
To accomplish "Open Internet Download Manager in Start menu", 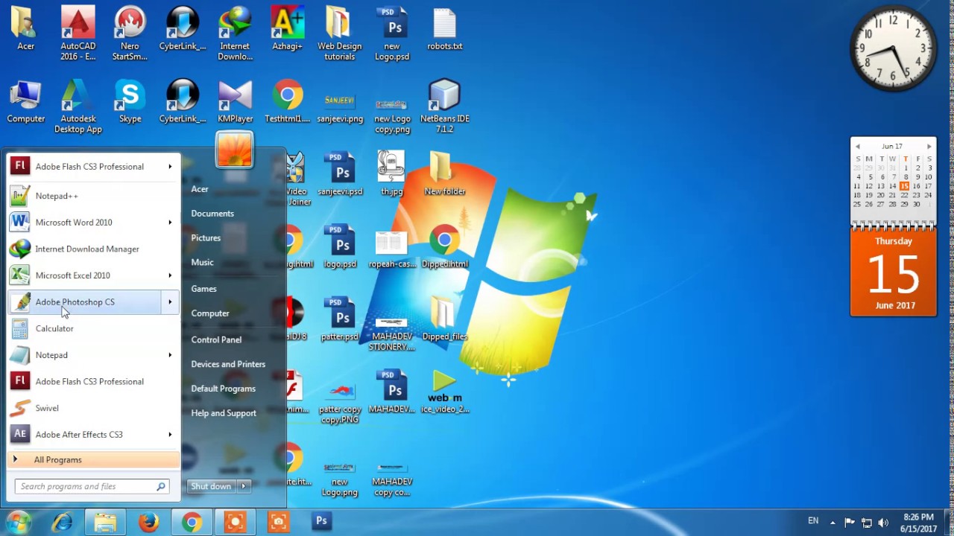I will 94,249.
